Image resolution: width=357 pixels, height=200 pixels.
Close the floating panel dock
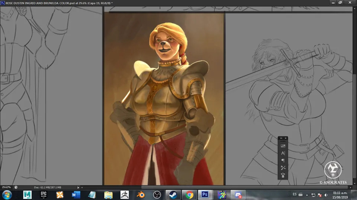point(286,138)
